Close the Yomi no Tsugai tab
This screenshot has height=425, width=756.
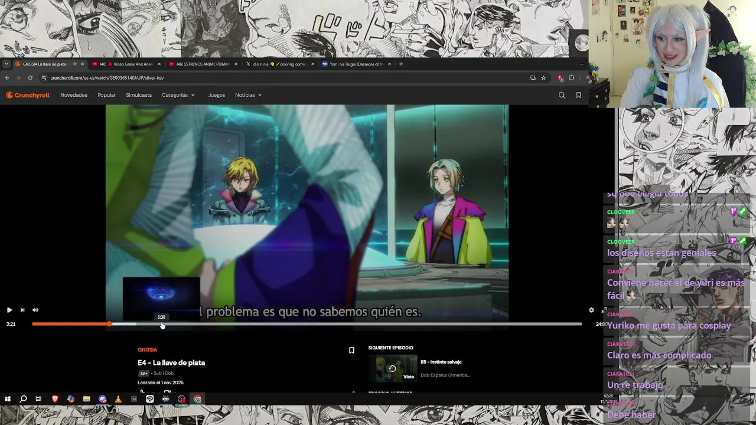[x=389, y=64]
